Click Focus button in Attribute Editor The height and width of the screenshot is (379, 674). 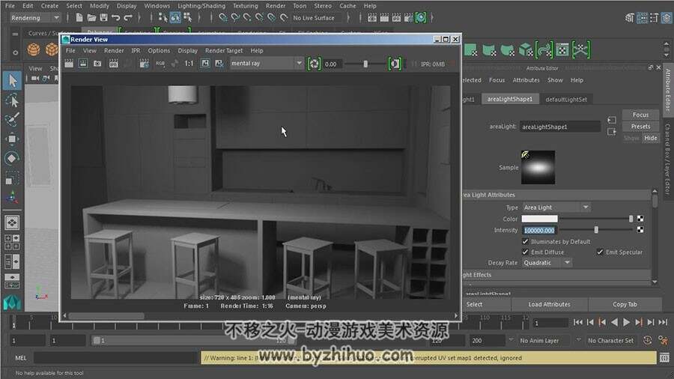click(640, 115)
